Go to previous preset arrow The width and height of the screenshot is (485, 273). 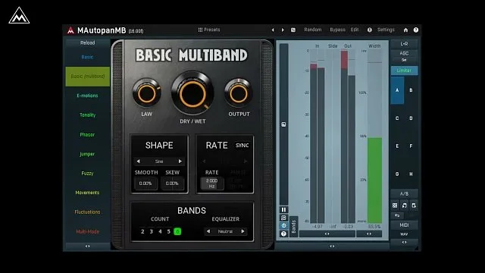coord(273,30)
